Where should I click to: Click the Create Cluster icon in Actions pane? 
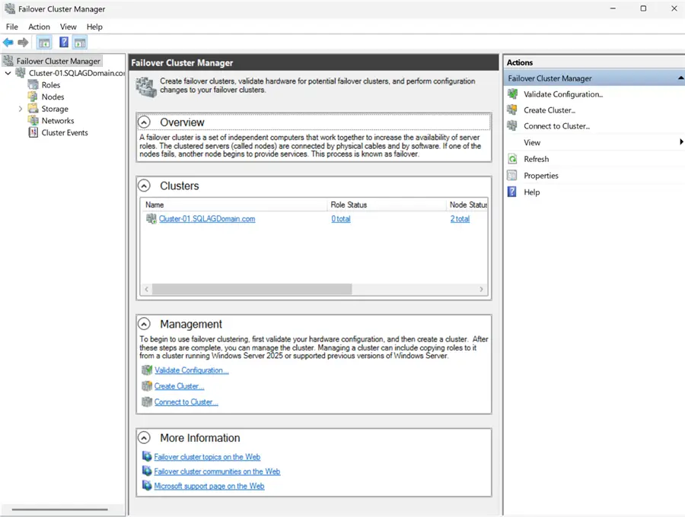(512, 110)
